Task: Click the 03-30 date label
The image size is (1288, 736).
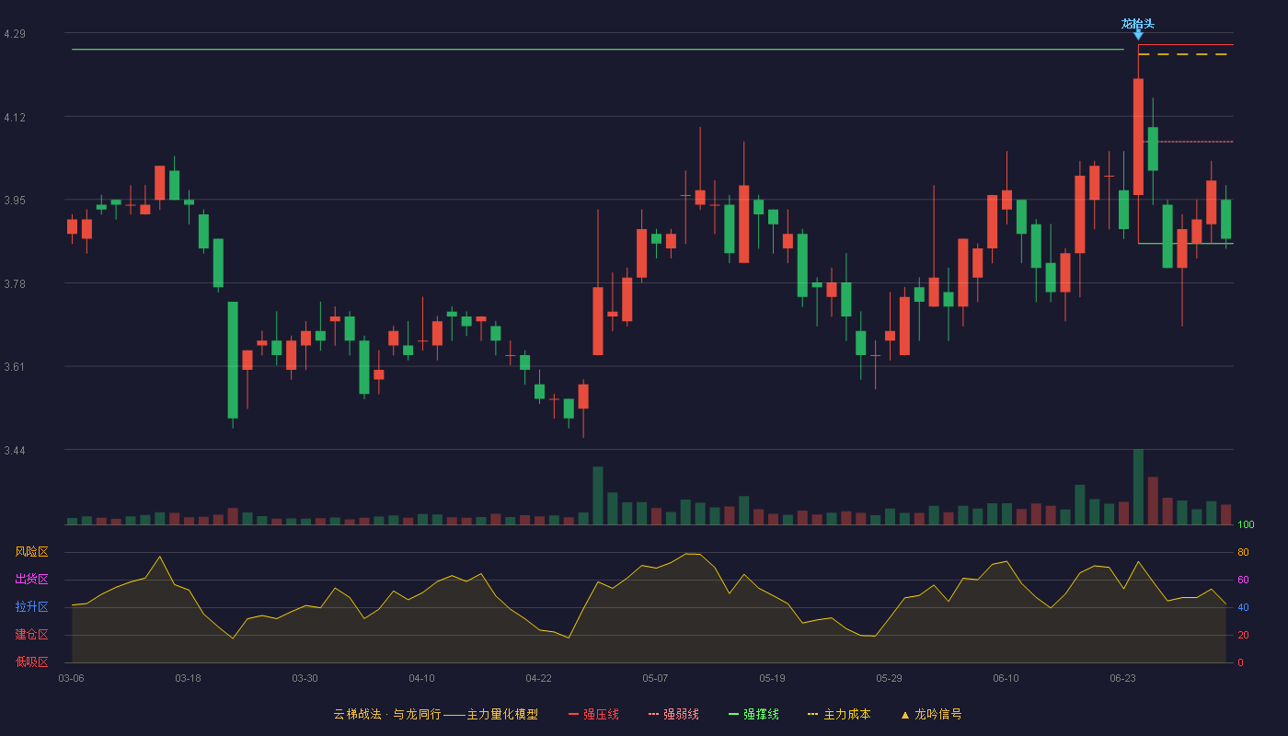Action: [x=305, y=678]
